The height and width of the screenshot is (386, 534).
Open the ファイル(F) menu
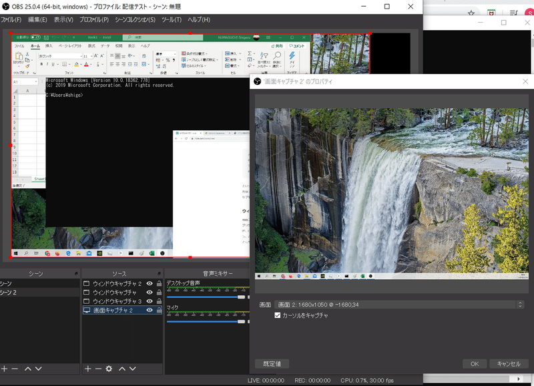[11, 20]
